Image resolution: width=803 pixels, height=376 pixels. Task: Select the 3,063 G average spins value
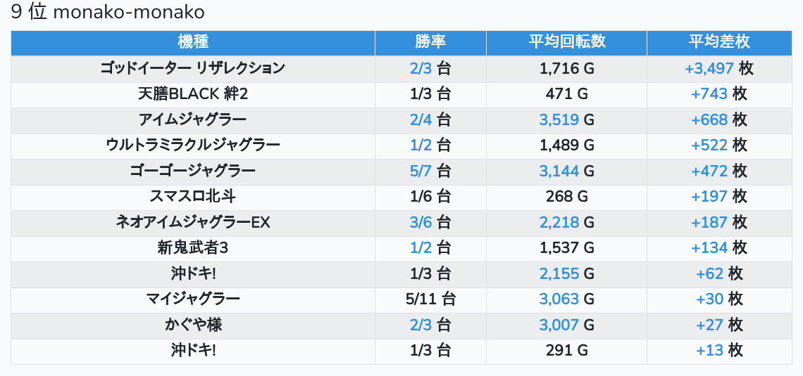click(566, 299)
